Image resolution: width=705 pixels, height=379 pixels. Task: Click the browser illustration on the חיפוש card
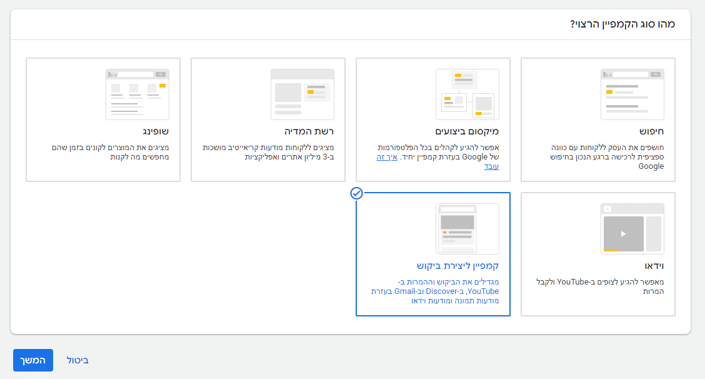point(632,94)
